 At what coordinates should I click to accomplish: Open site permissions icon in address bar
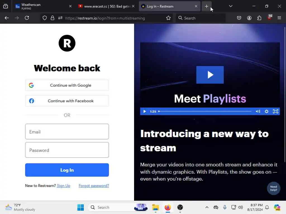click(60, 18)
